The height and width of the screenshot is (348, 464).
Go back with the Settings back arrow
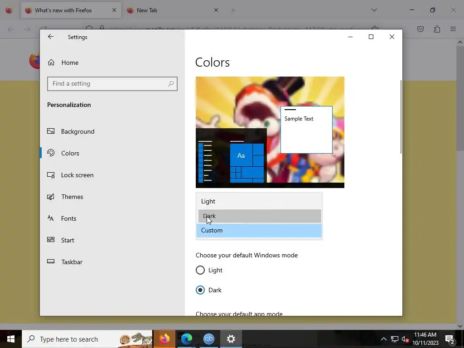click(51, 37)
